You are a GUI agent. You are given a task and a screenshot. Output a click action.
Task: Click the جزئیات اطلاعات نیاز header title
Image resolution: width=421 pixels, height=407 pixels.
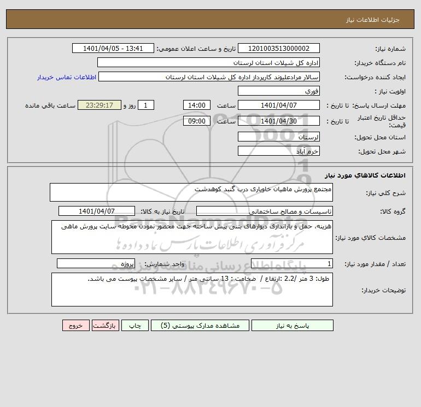click(x=373, y=20)
